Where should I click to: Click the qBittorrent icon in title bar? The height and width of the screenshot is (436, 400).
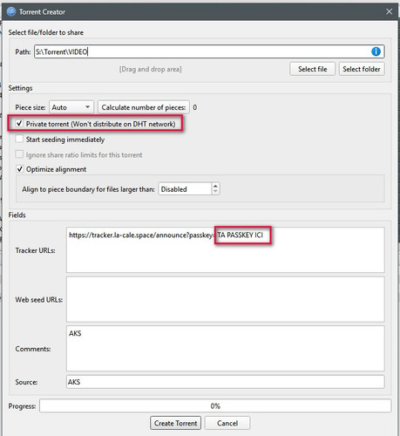11,11
